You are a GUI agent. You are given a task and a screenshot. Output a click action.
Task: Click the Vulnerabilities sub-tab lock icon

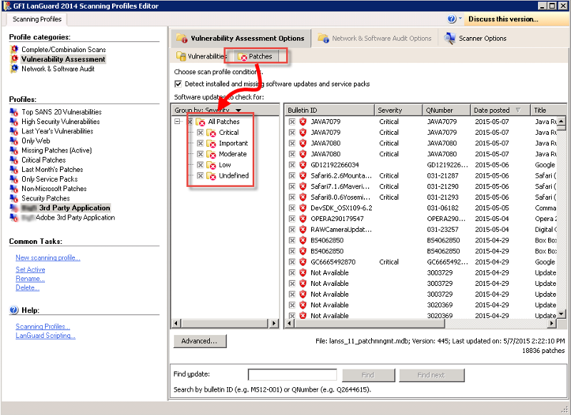coord(181,56)
